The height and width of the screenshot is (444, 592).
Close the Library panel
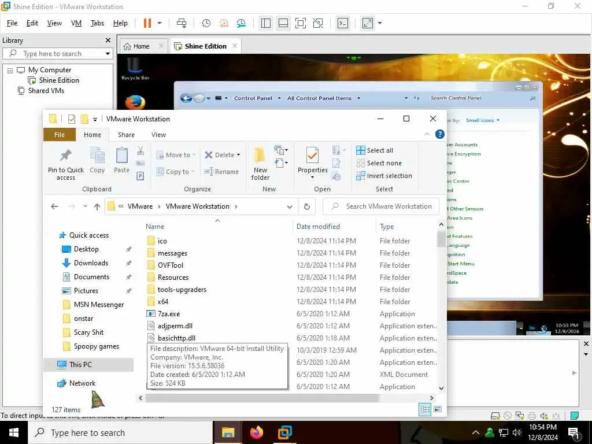click(x=108, y=40)
